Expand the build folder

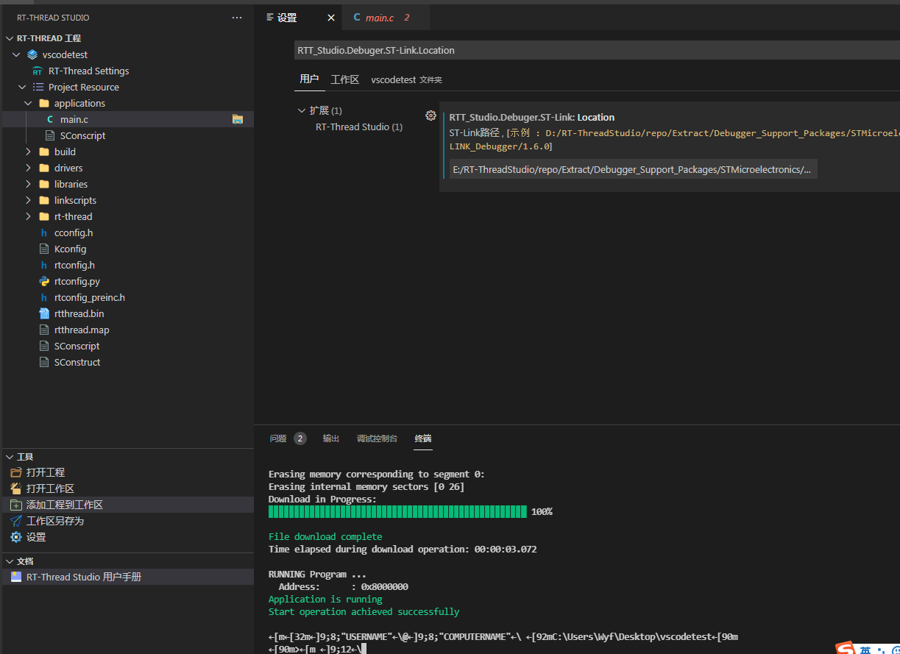27,152
